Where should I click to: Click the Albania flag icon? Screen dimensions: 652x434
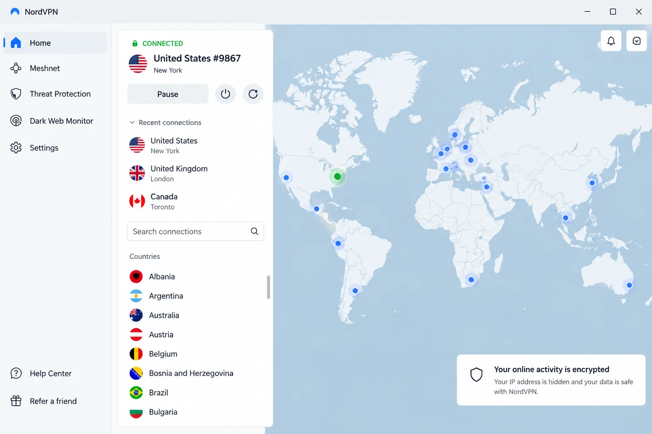[x=136, y=277]
